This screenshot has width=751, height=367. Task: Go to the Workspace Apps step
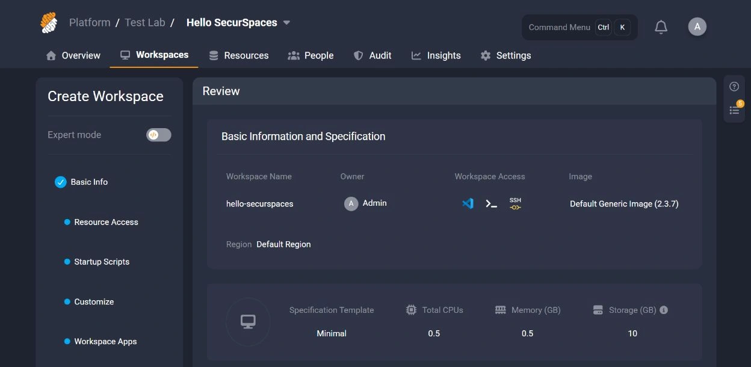point(105,341)
